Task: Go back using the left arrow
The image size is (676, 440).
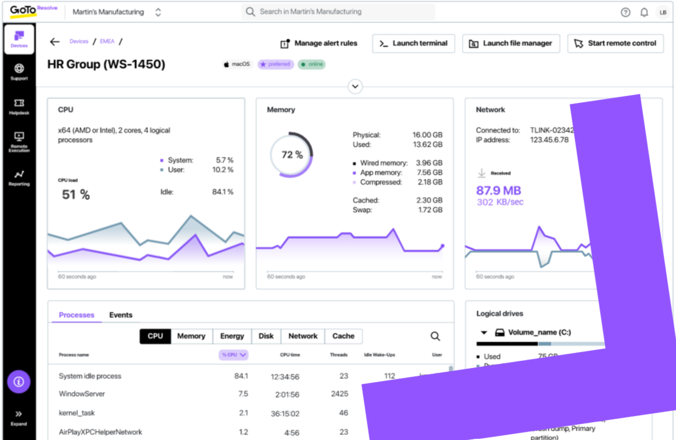Action: (55, 42)
